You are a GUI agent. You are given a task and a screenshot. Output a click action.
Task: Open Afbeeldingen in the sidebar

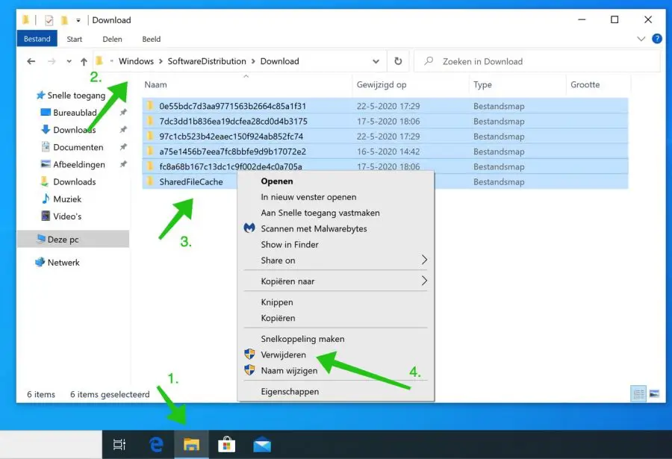[x=79, y=164]
